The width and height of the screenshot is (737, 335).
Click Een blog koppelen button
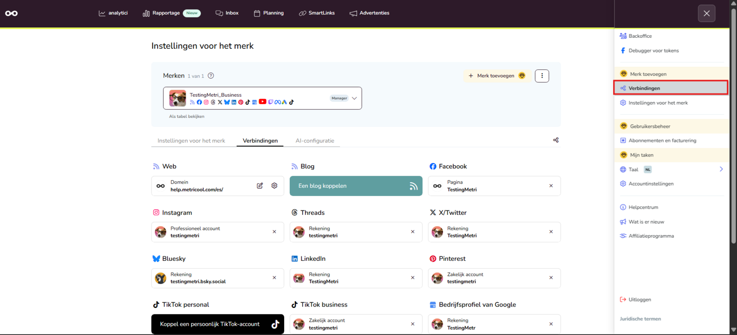click(x=356, y=186)
